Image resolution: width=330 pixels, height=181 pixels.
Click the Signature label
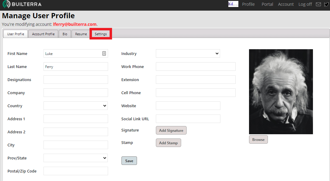pyautogui.click(x=130, y=130)
